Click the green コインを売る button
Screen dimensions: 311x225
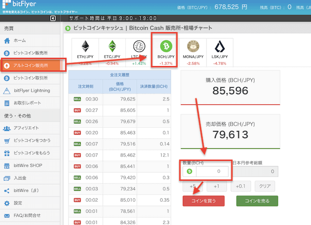[x=257, y=201]
